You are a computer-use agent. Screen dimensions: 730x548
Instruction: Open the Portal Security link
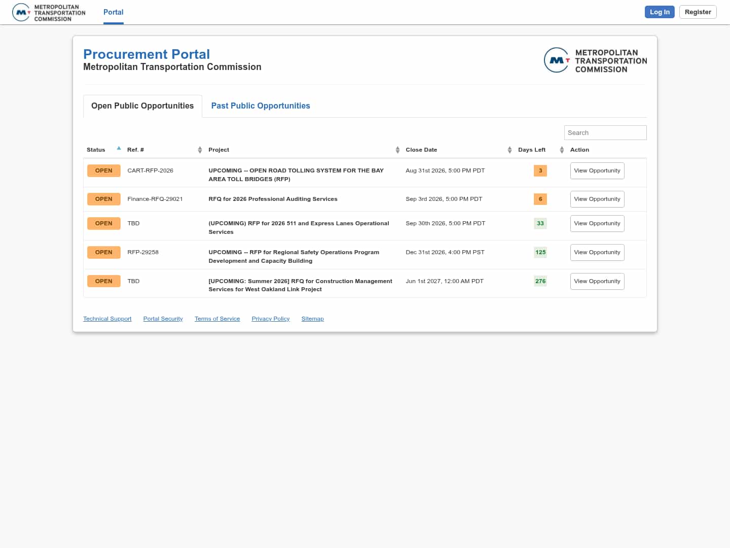(x=163, y=319)
